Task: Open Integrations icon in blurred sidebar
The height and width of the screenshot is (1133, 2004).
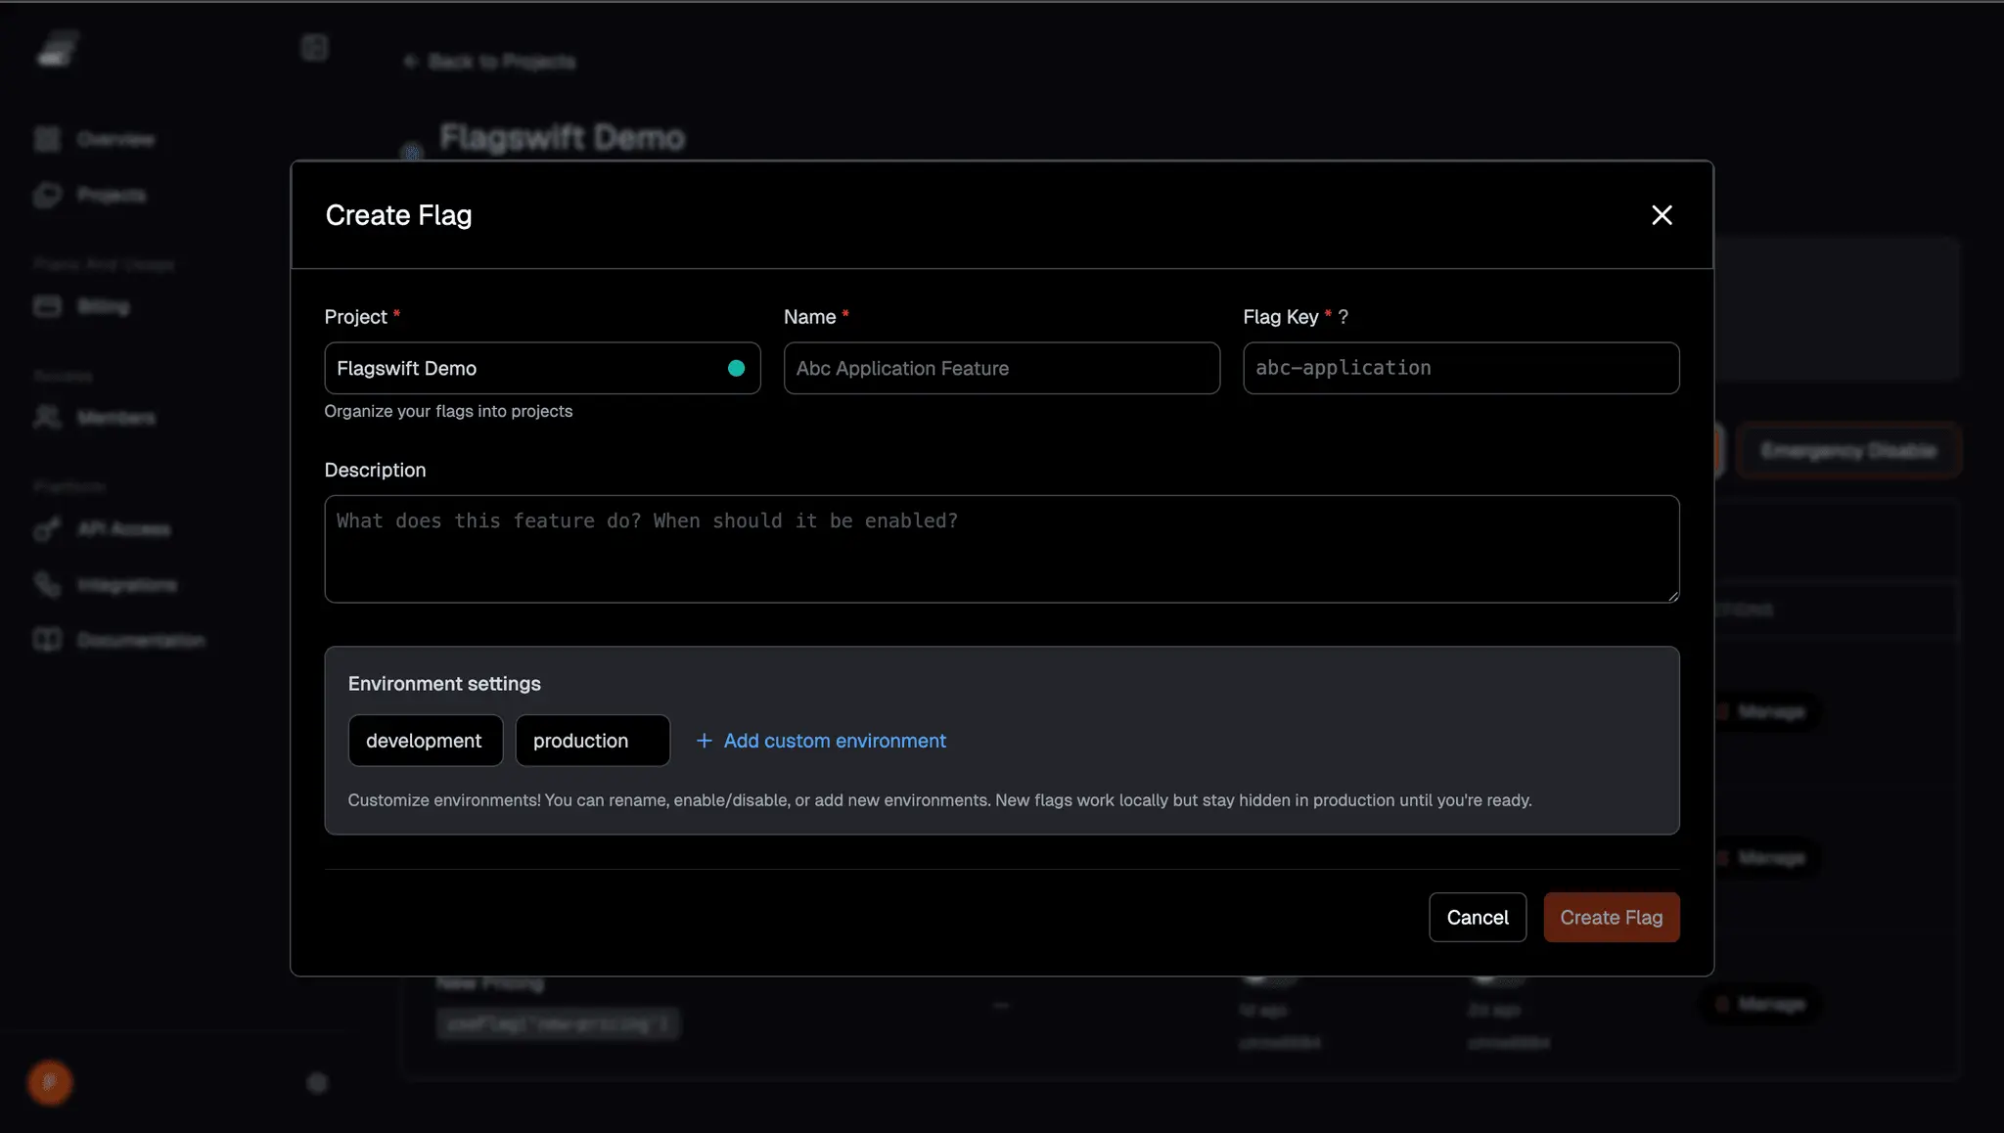Action: pyautogui.click(x=47, y=585)
